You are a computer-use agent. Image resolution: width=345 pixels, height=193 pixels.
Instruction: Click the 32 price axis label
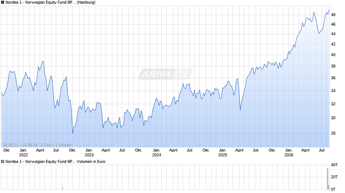tap(333, 104)
